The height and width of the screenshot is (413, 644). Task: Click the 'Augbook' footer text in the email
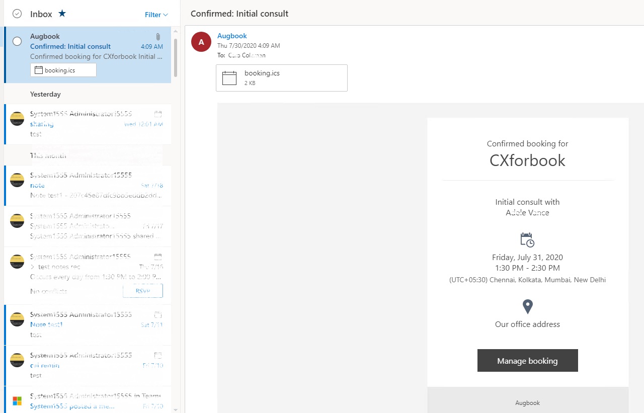coord(527,403)
